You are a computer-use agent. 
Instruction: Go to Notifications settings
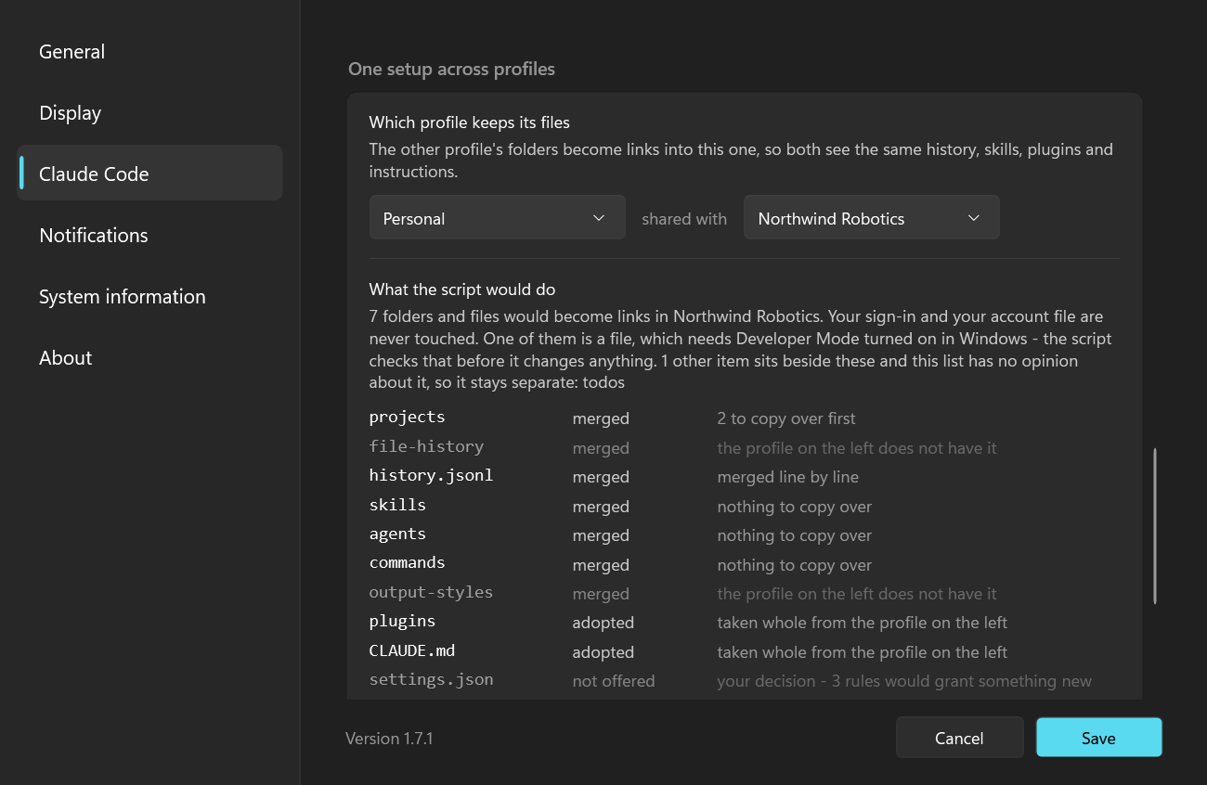tap(149, 236)
